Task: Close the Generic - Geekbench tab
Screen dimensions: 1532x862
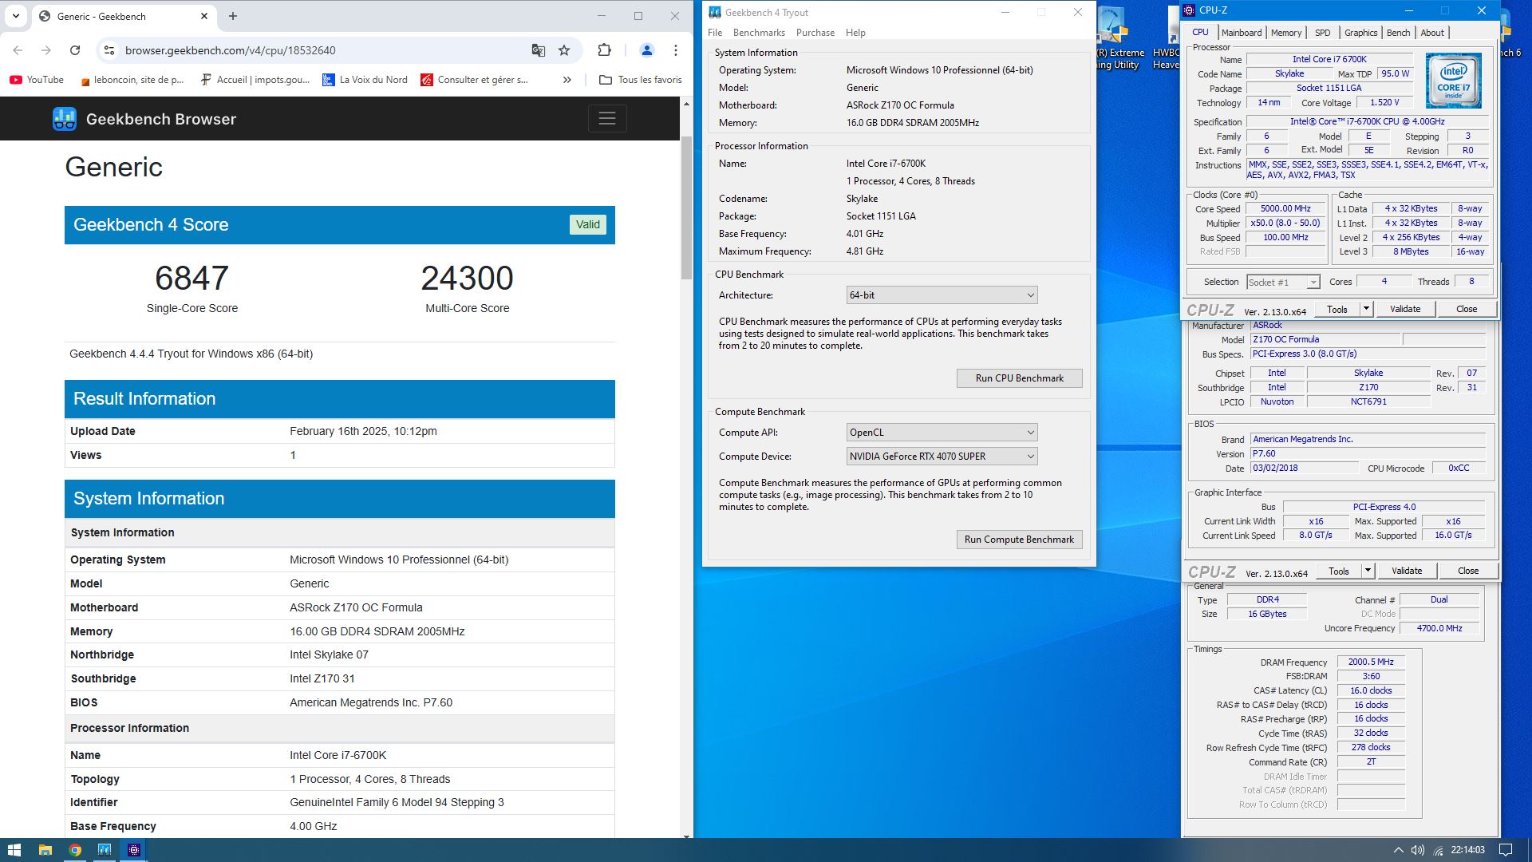Action: coord(204,16)
